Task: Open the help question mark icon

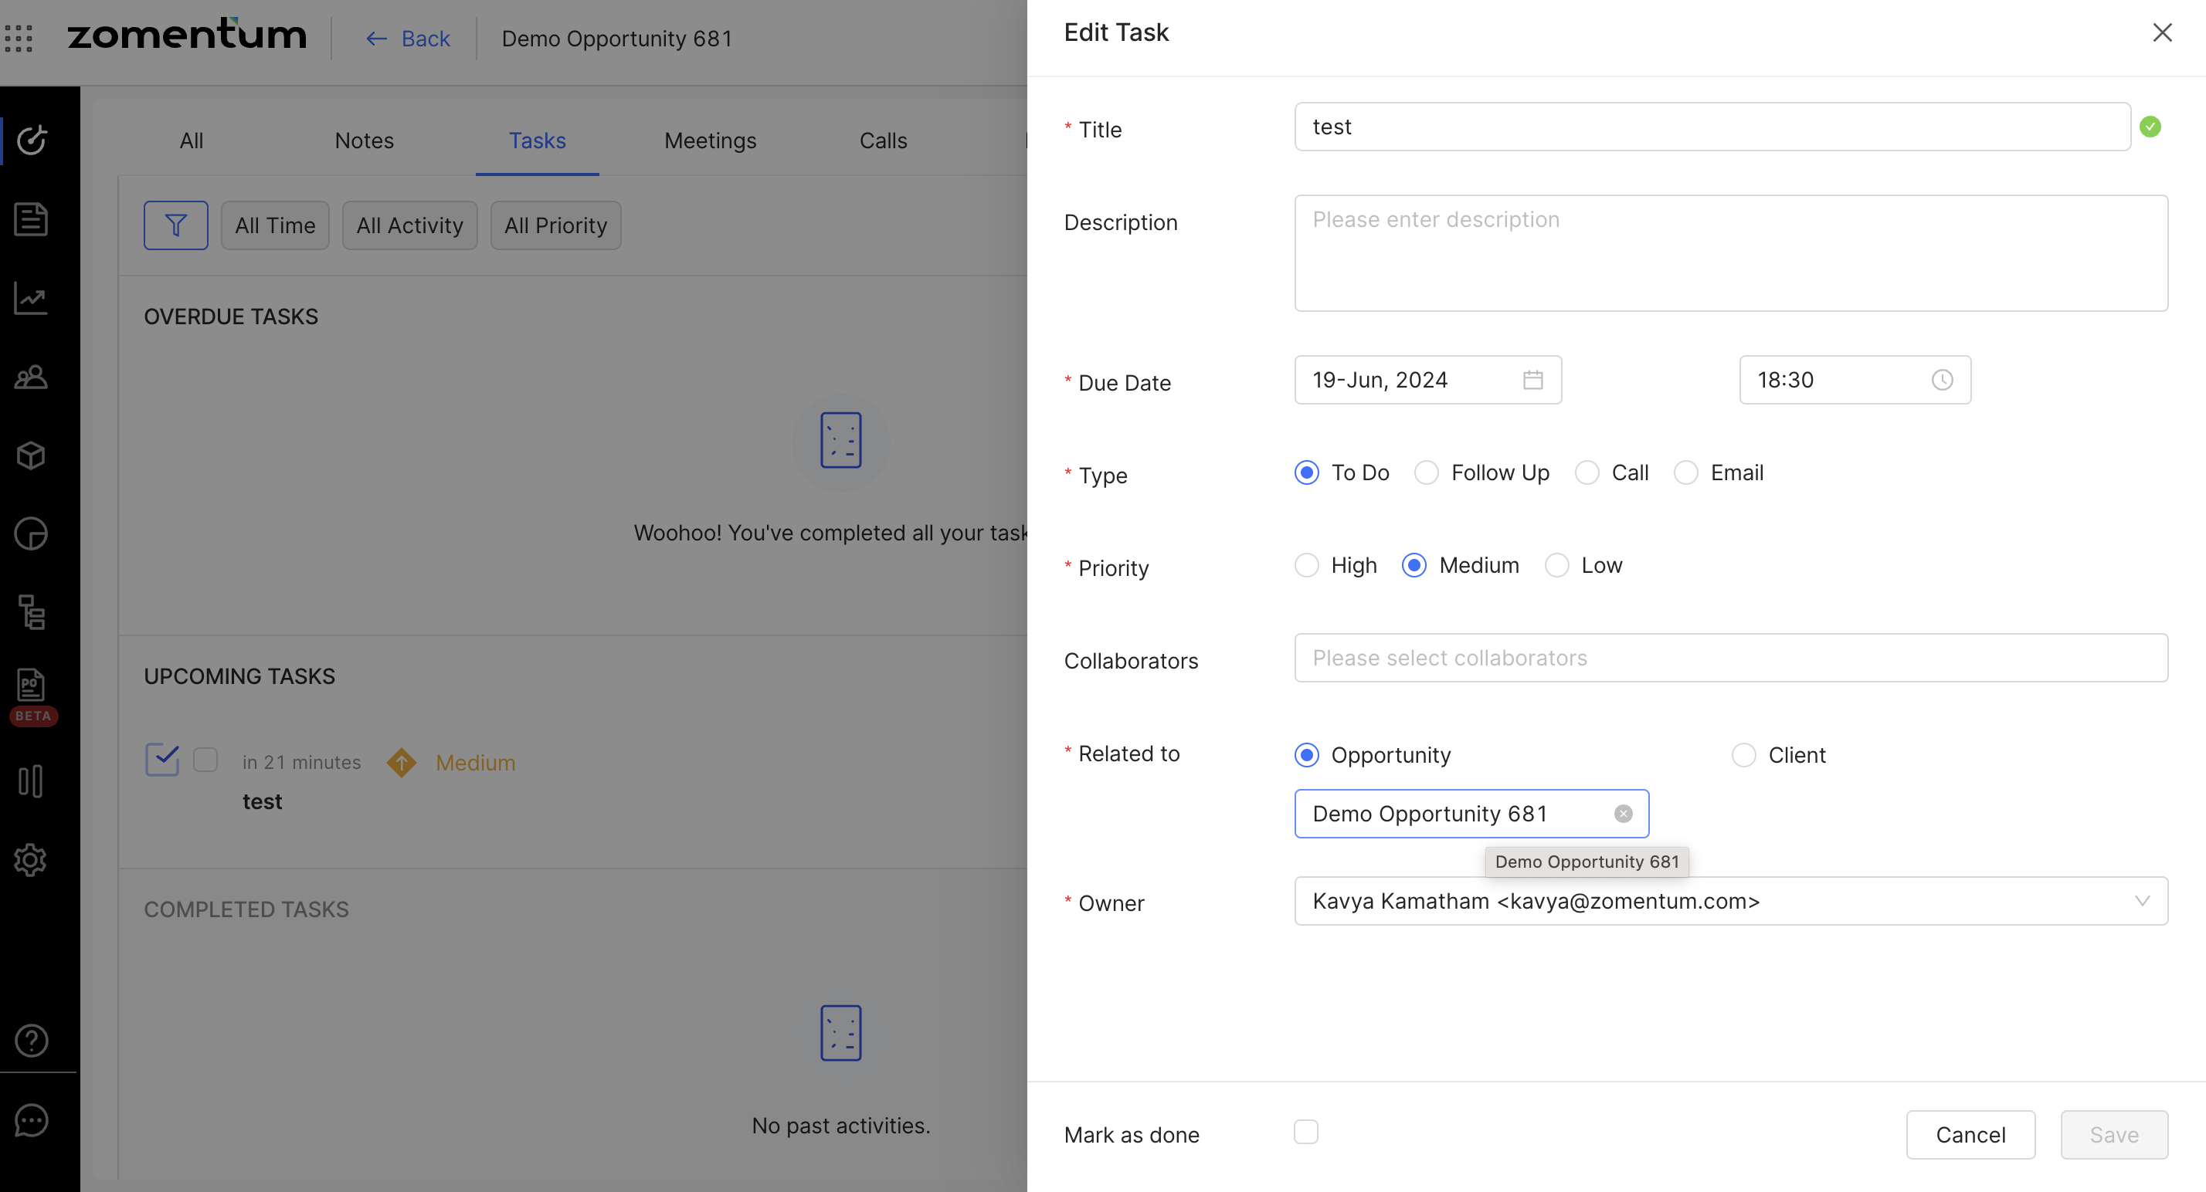Action: click(31, 1041)
